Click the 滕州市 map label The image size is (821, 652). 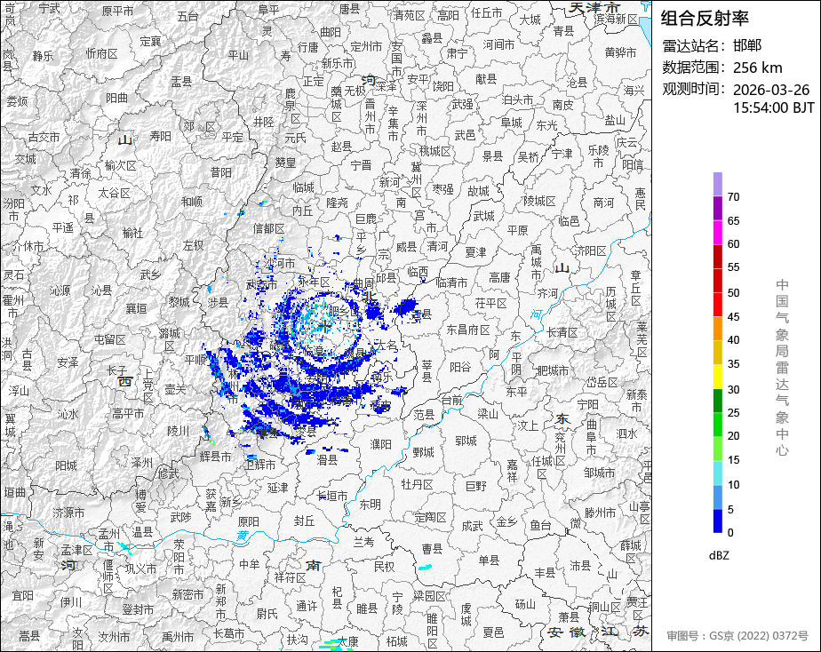click(x=600, y=513)
